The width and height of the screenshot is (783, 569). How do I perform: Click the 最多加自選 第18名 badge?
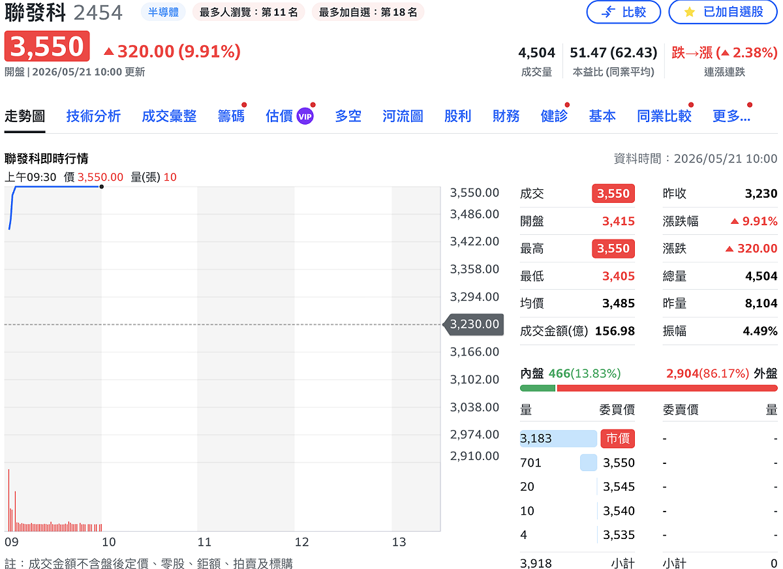click(368, 12)
